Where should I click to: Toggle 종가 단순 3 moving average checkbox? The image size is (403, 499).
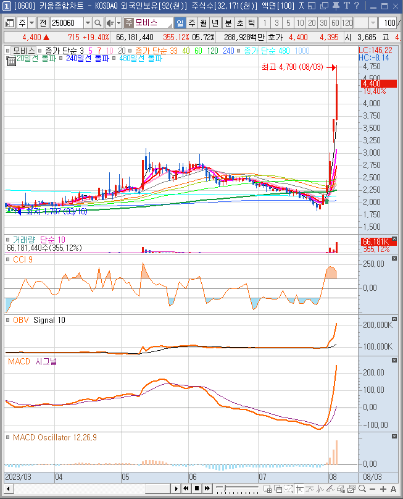click(39, 51)
